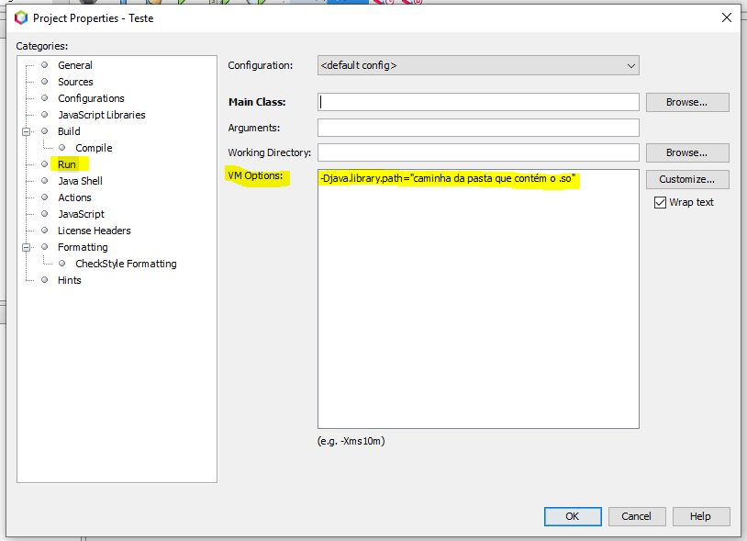Select the Java Shell category
The height and width of the screenshot is (541, 747).
tap(80, 181)
